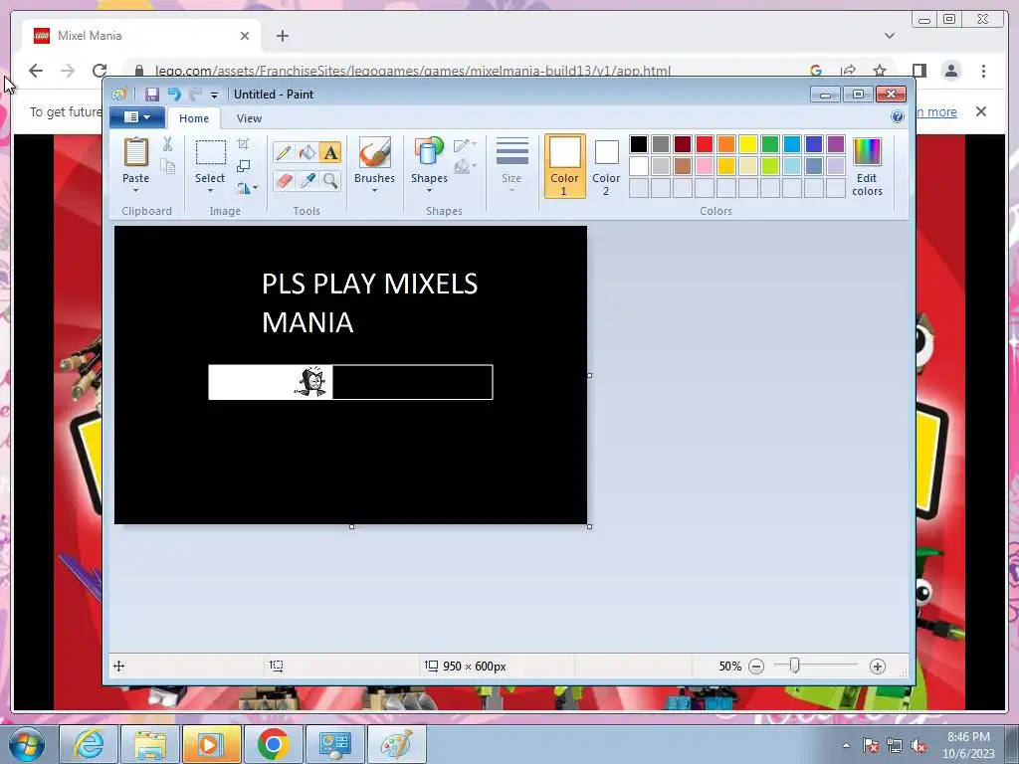Expand Select dropdown arrow
This screenshot has height=764, width=1019.
point(211,190)
